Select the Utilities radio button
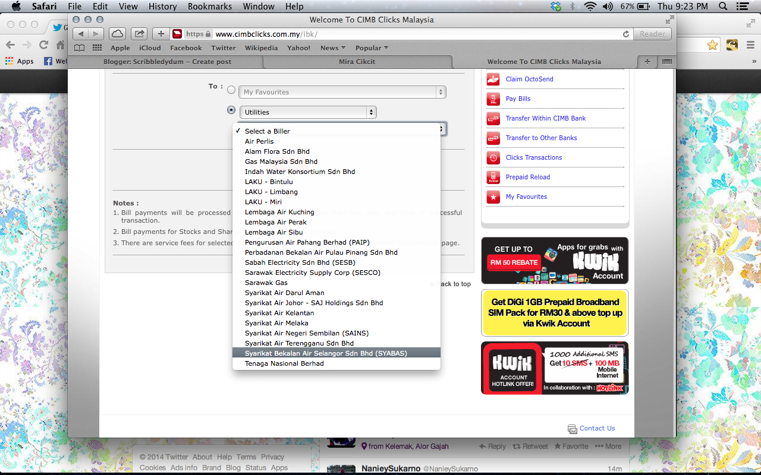This screenshot has height=475, width=761. click(231, 110)
